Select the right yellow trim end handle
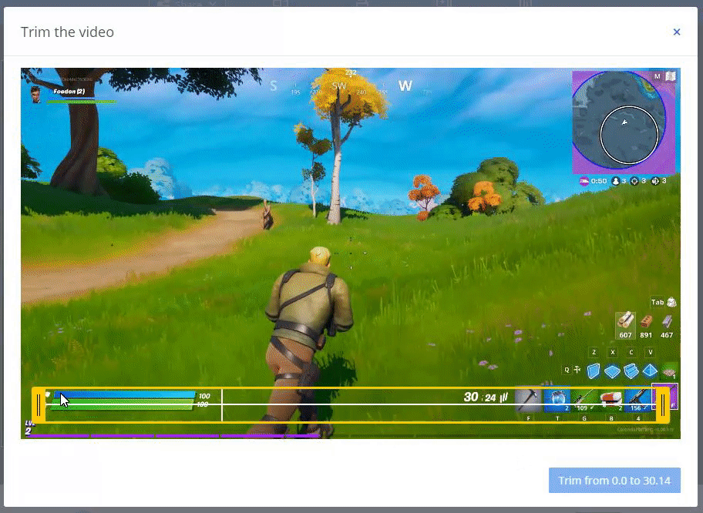This screenshot has height=513, width=703. click(663, 405)
